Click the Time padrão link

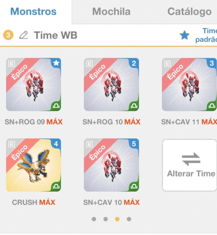(206, 35)
